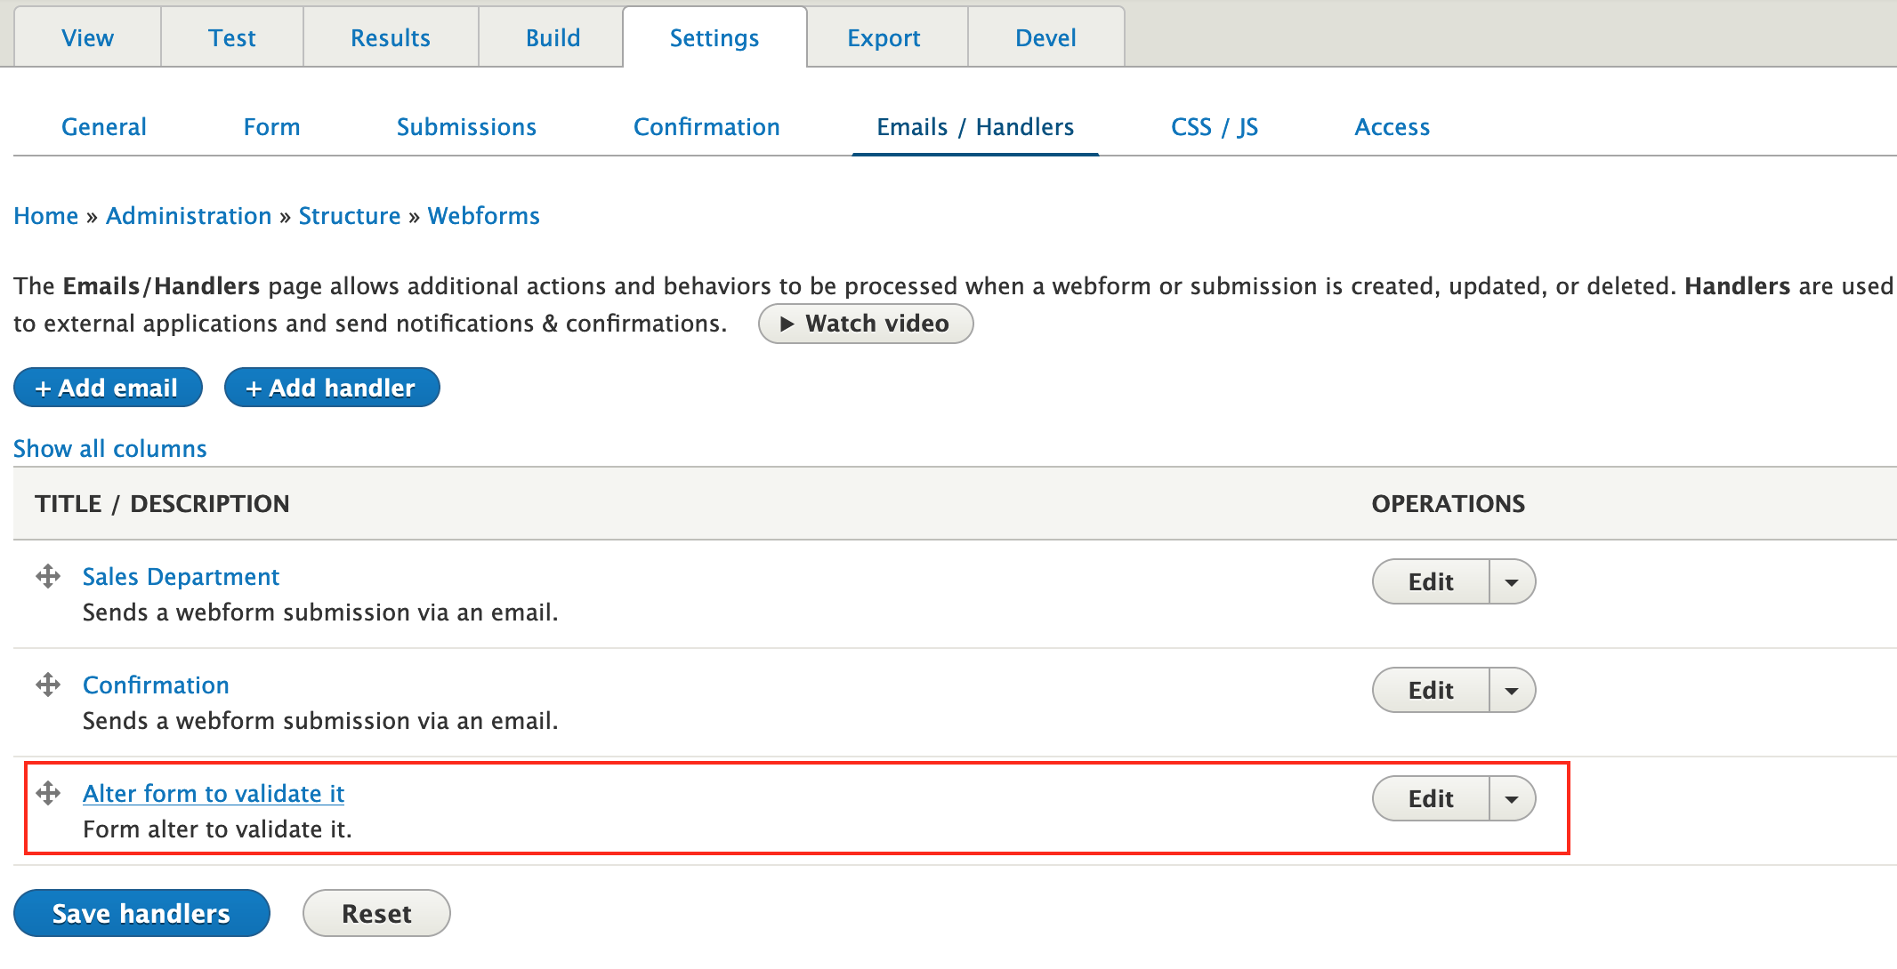Screen dimensions: 1897x969
Task: Edit the Sales Department email handler
Action: click(x=1430, y=582)
